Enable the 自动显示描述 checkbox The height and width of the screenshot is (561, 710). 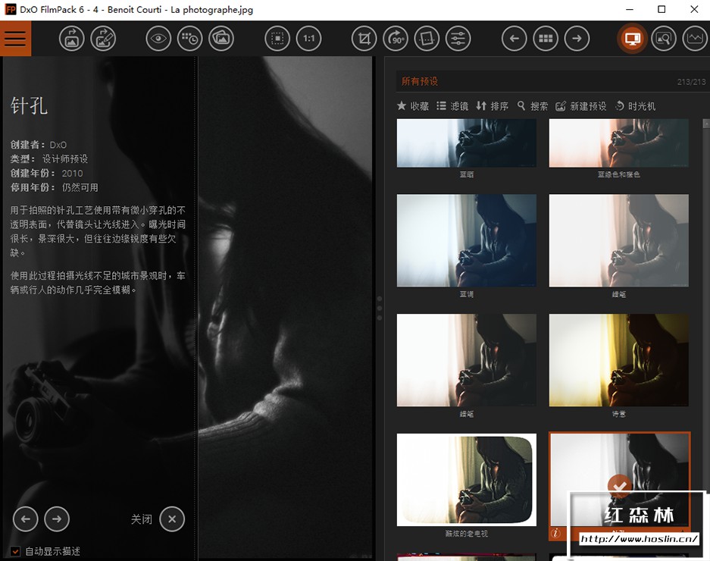15,550
